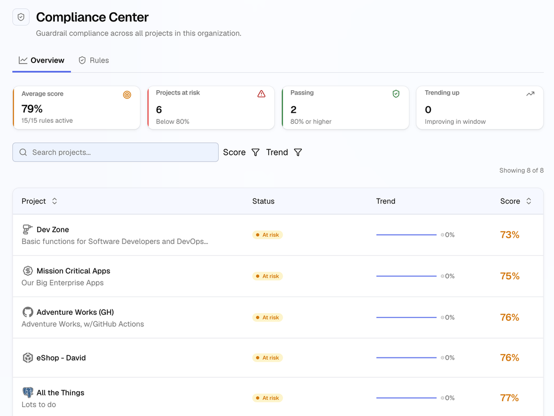Viewport: 554px width, 416px height.
Task: Open the Rules tab
Action: (94, 60)
